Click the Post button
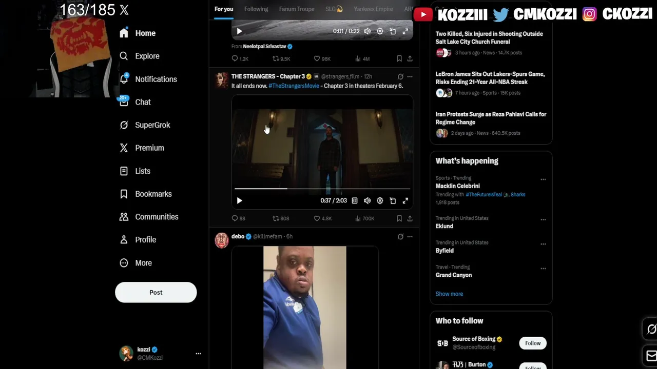657x369 pixels. click(x=156, y=292)
